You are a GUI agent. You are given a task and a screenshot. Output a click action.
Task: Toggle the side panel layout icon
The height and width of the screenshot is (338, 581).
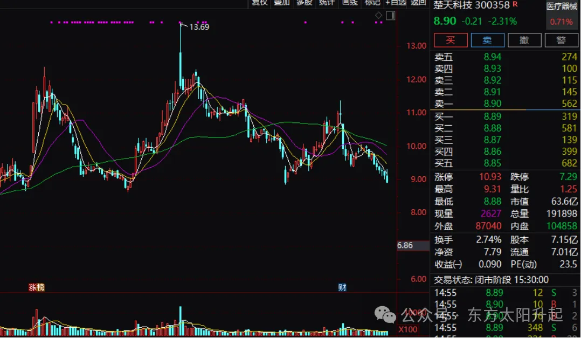click(391, 15)
